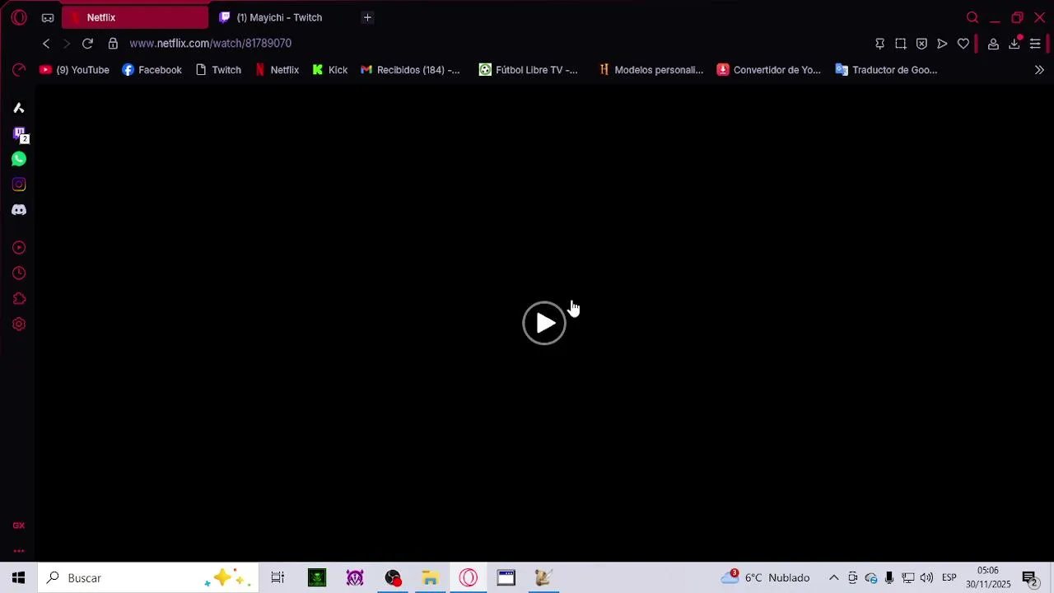1054x593 pixels.
Task: Open a new tab with plus button
Action: point(367,17)
